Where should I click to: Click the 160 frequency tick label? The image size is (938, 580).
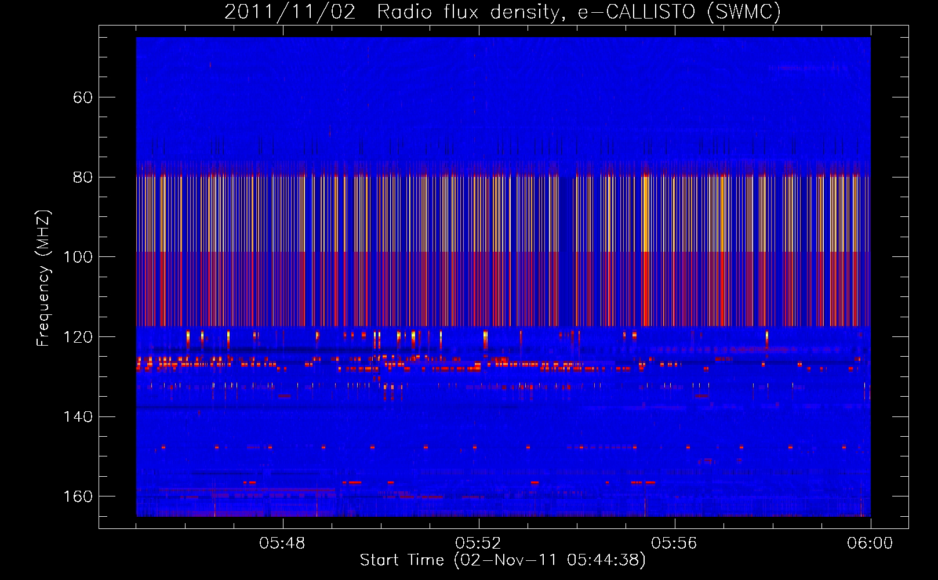[x=78, y=497]
